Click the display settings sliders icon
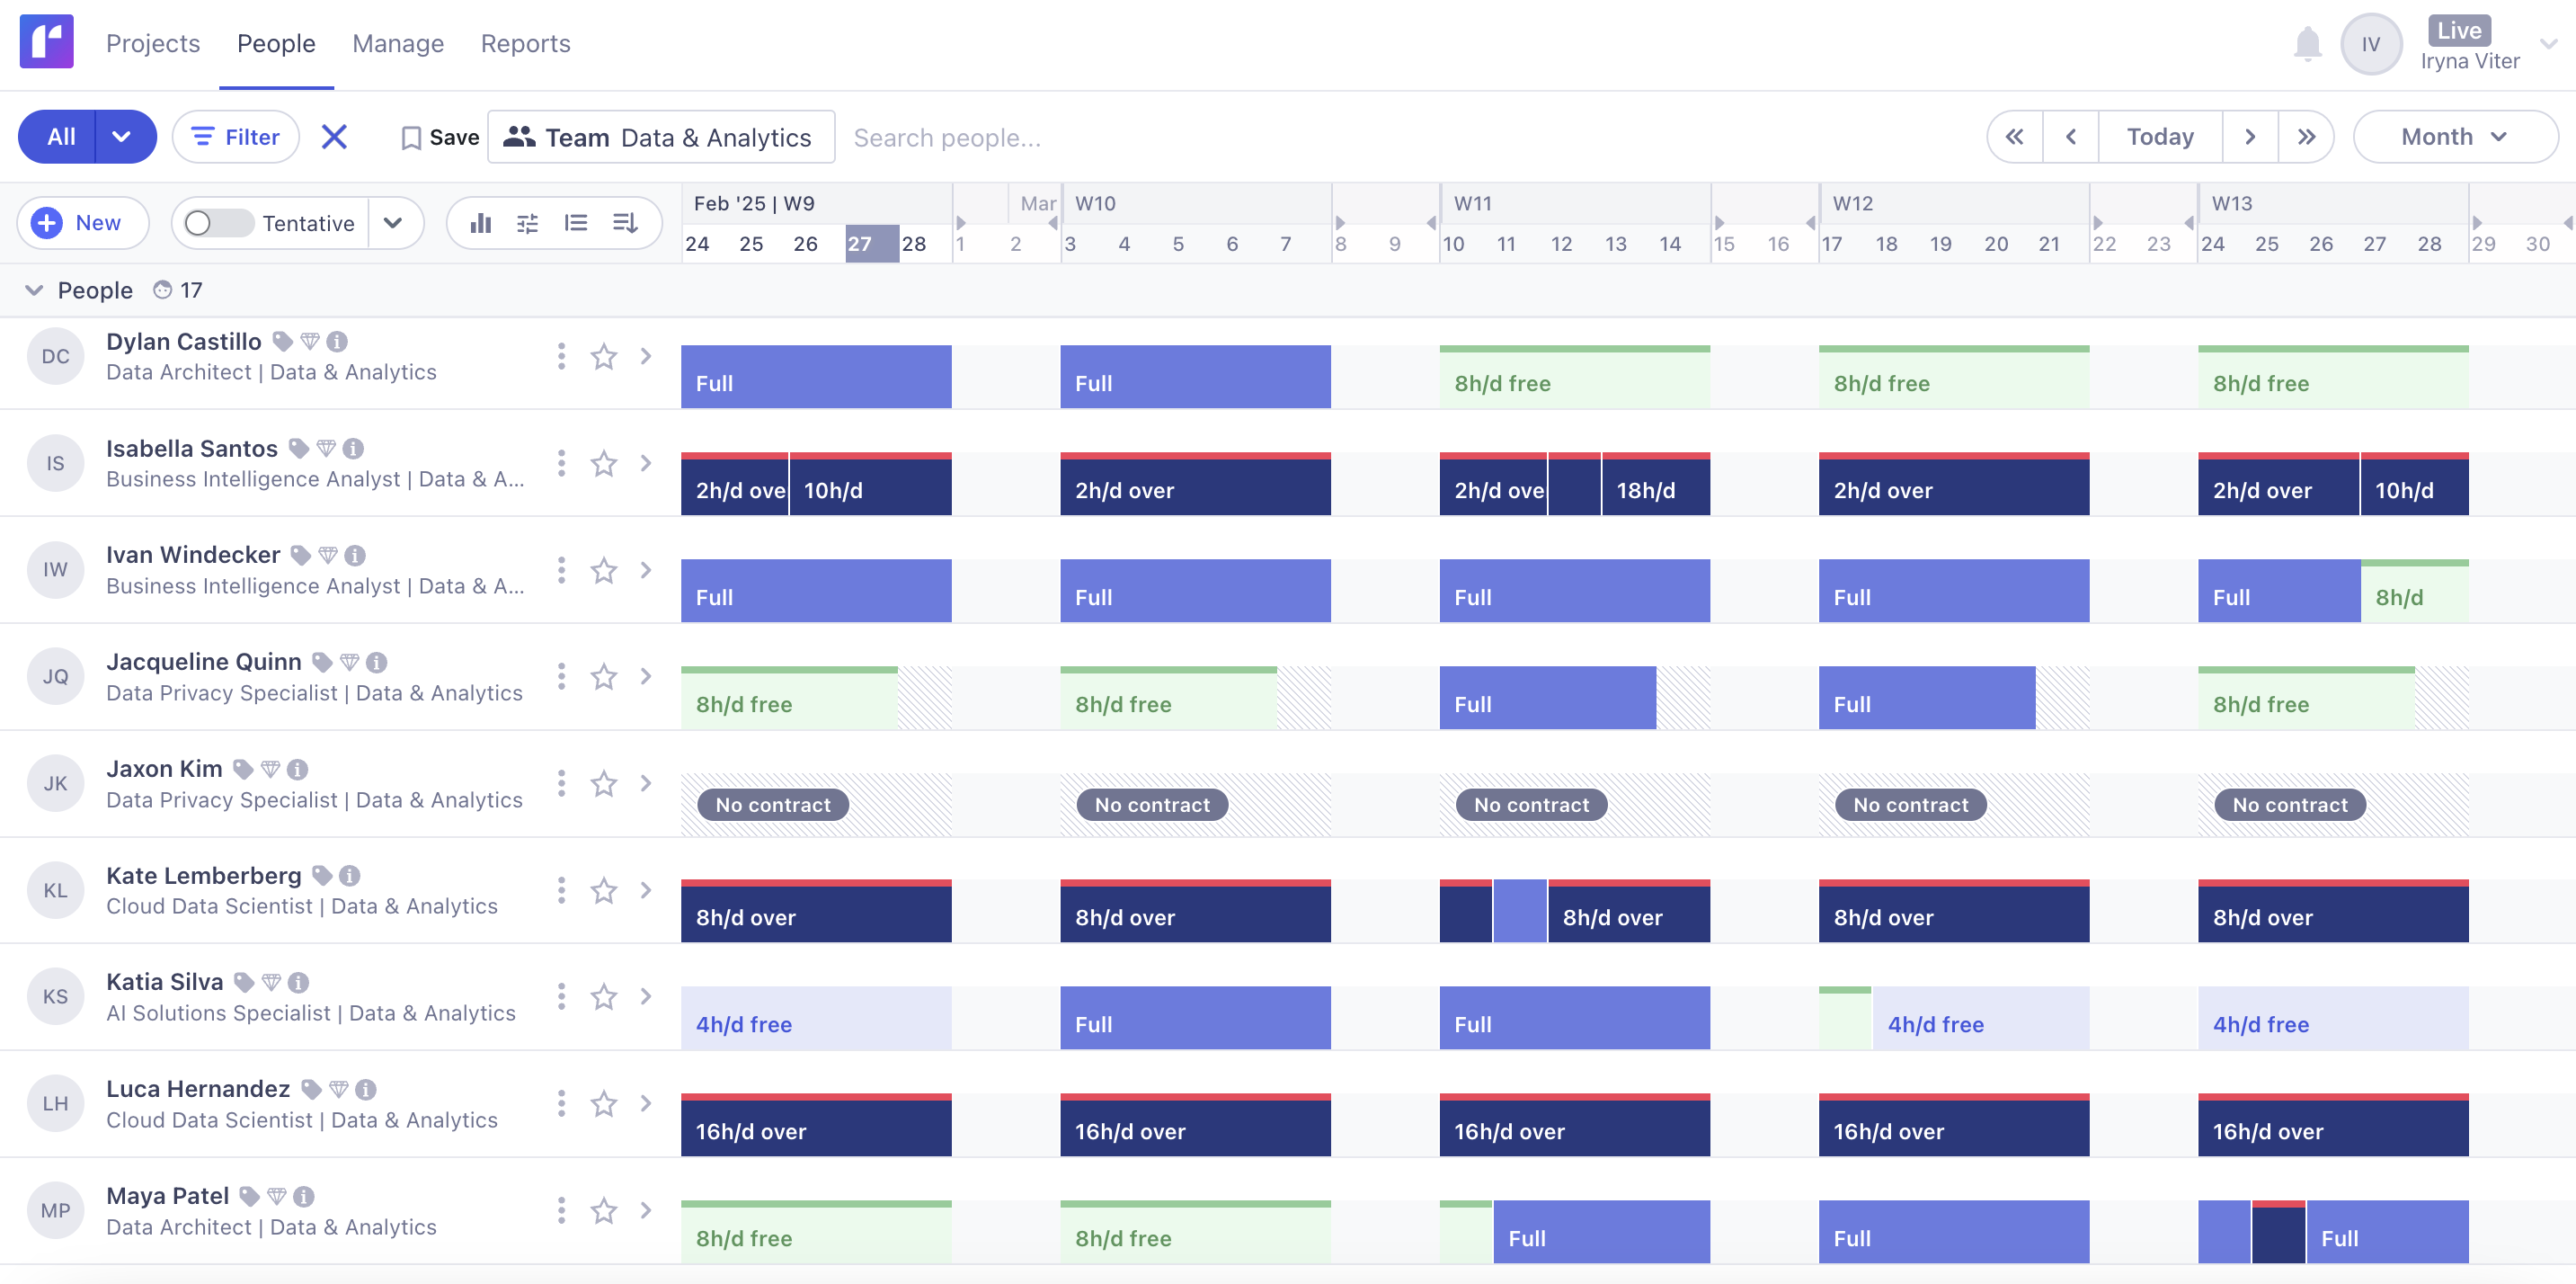Screen dimensions: 2576x1284 [527, 223]
